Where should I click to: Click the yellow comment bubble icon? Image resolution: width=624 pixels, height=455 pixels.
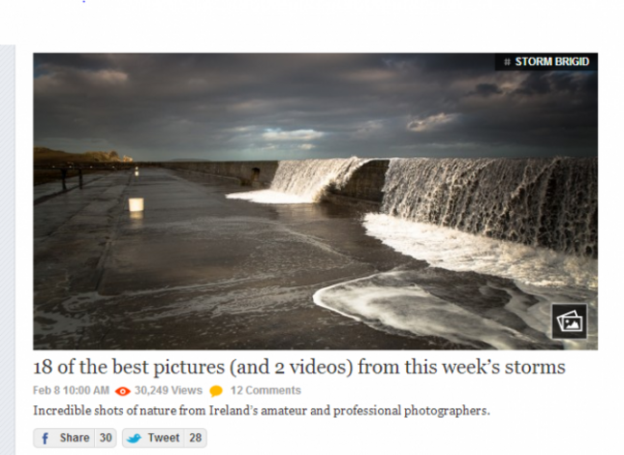[x=216, y=392]
